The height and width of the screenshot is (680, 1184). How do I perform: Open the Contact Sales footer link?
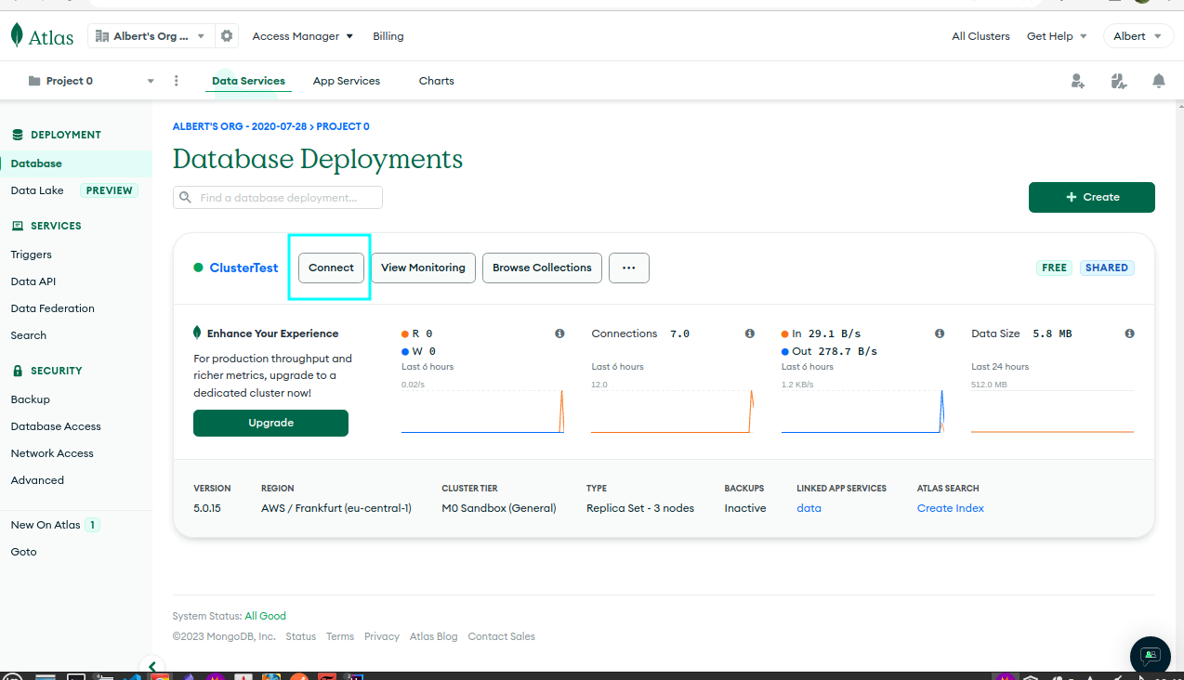point(502,636)
